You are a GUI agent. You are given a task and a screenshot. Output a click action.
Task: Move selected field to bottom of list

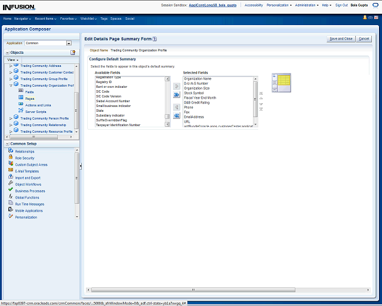point(261,110)
